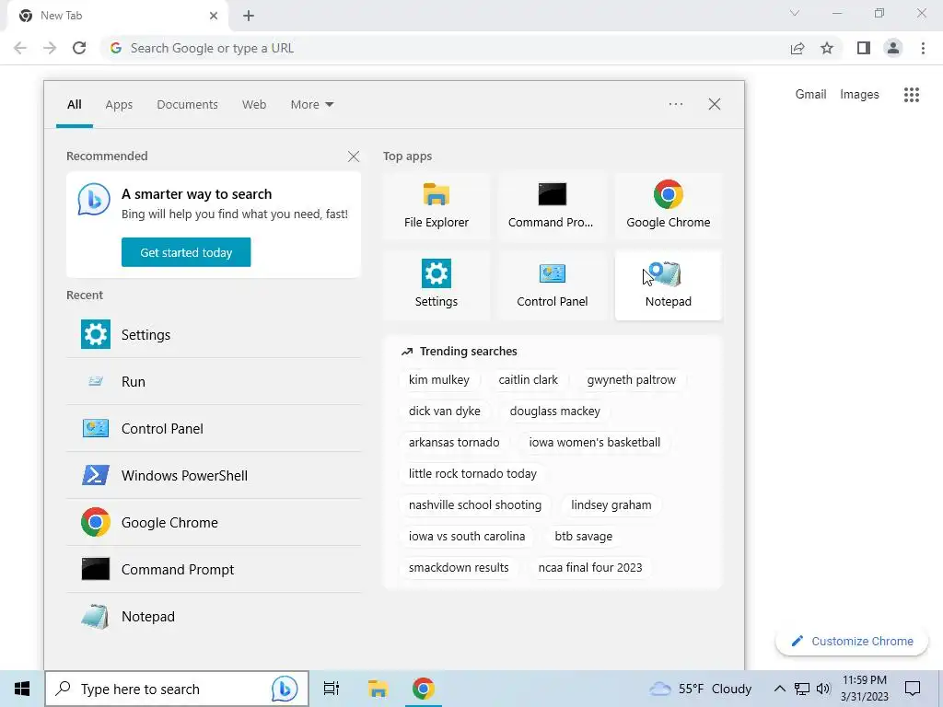The image size is (943, 707).
Task: Search trending 'caitlin clark'
Action: tap(528, 380)
